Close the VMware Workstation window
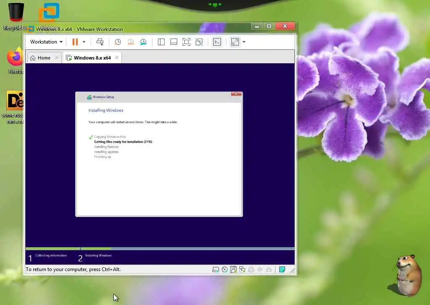Image resolution: width=430 pixels, height=305 pixels. (285, 26)
